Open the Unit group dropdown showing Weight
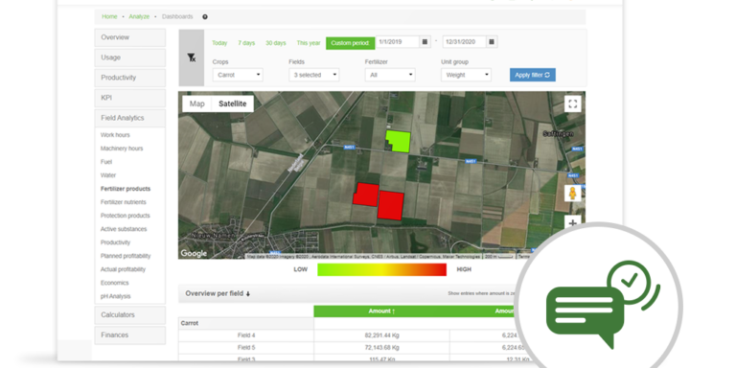 pos(466,75)
